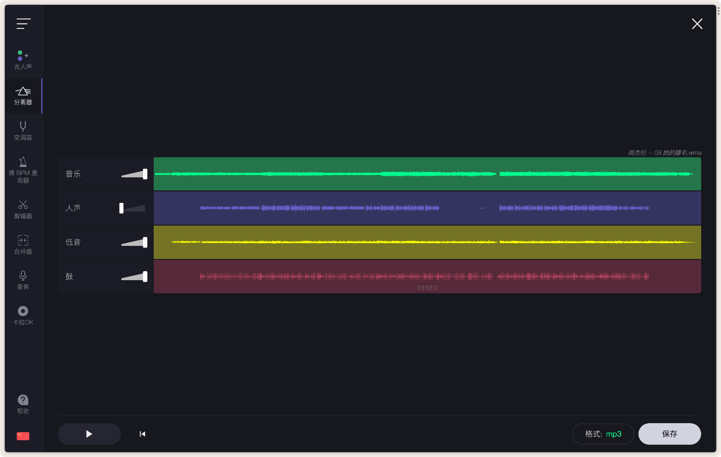The width and height of the screenshot is (721, 457).
Task: Open the 去人声 vocal remover tool
Action: [23, 59]
